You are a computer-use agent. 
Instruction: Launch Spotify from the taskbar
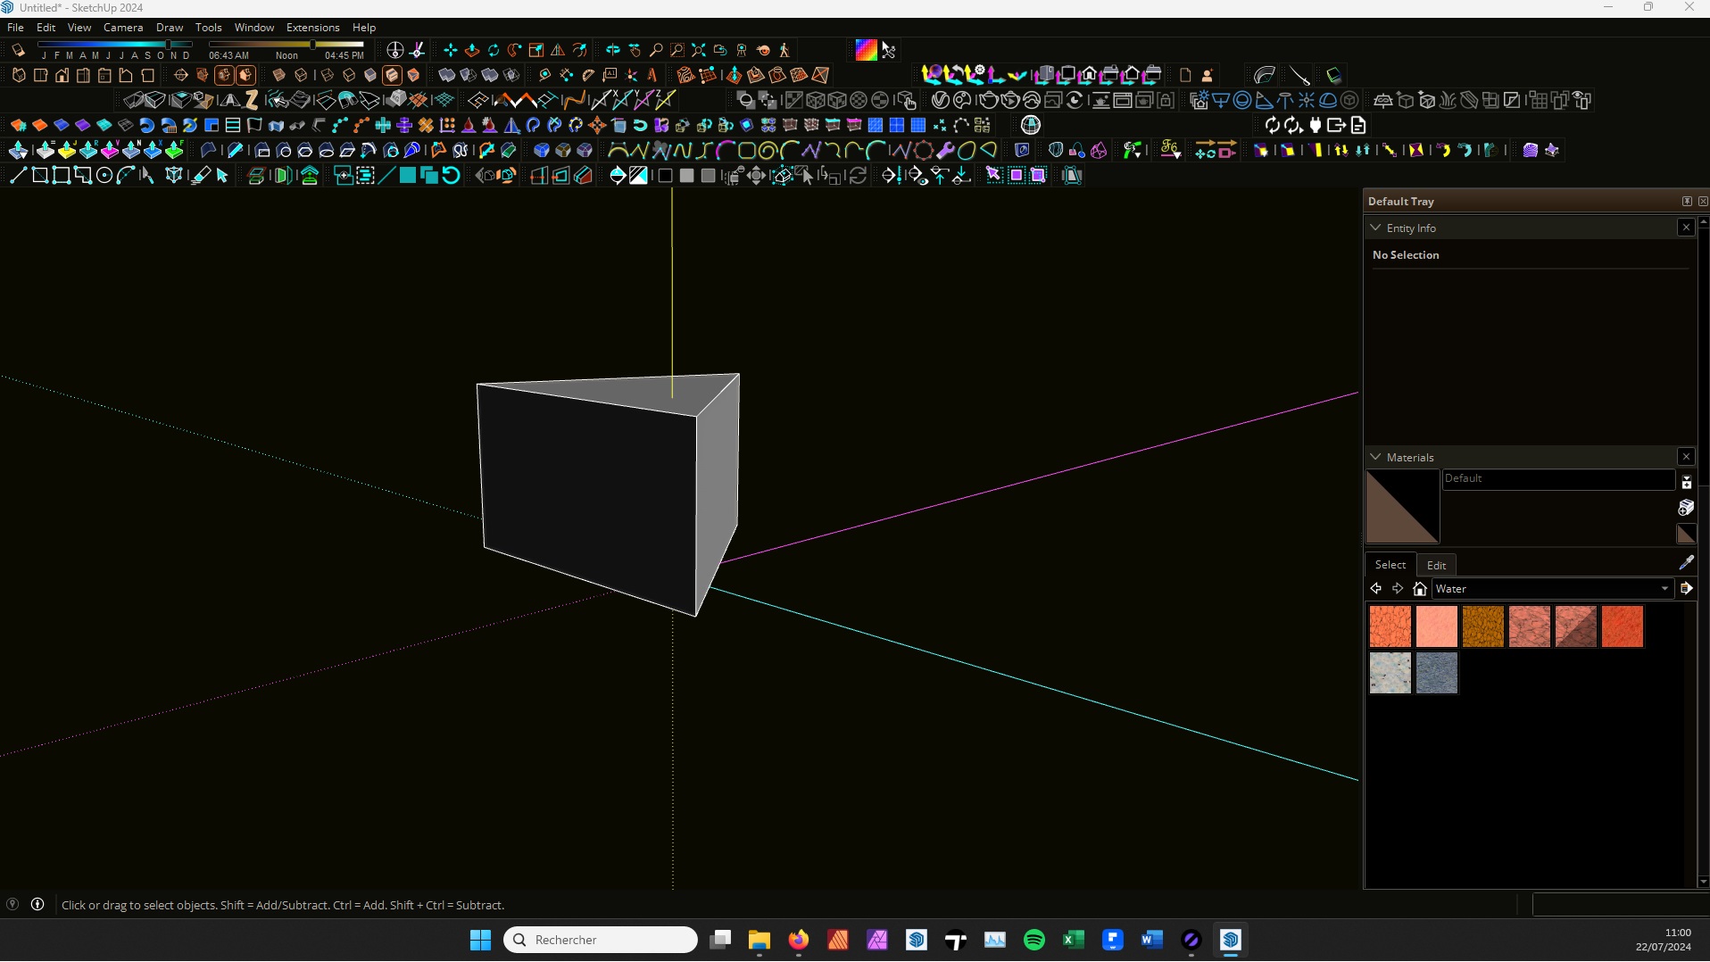[x=1034, y=940]
